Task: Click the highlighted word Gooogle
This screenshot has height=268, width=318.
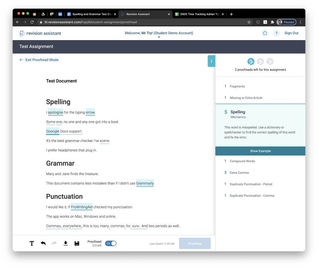Action: pos(53,131)
